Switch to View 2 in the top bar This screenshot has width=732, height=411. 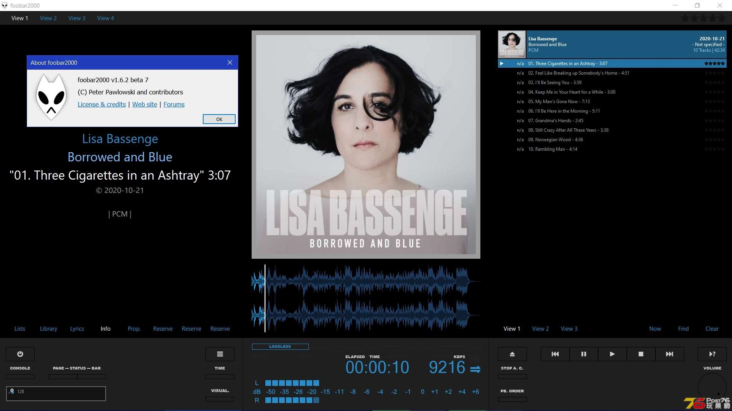pos(48,18)
